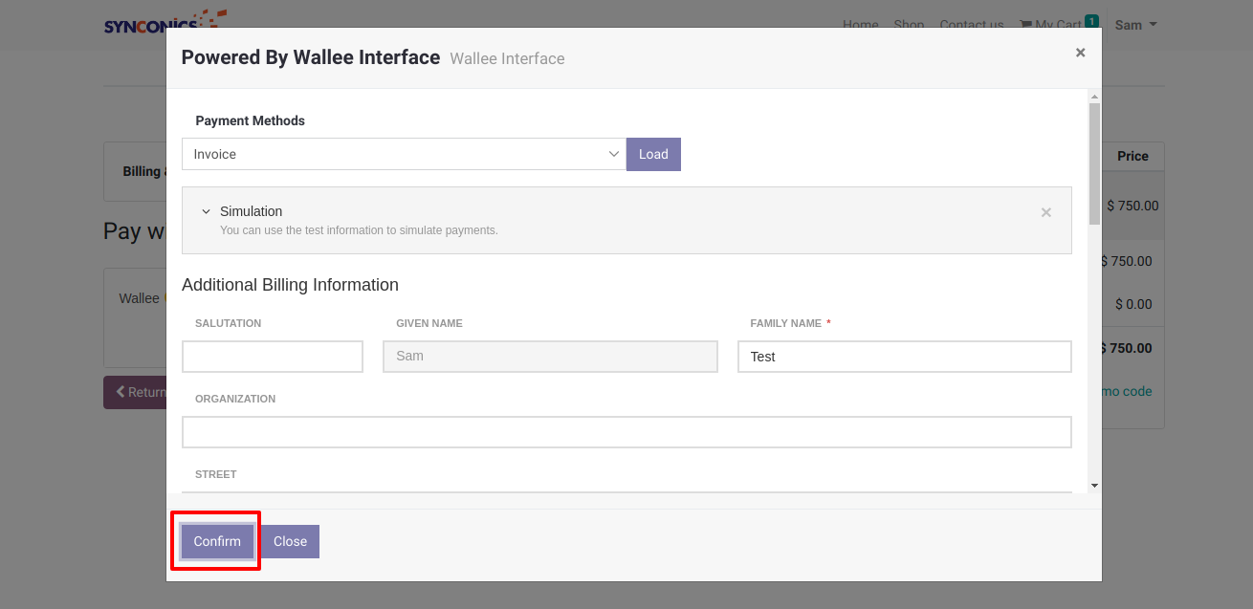
Task: Click the Home menu item
Action: click(860, 25)
